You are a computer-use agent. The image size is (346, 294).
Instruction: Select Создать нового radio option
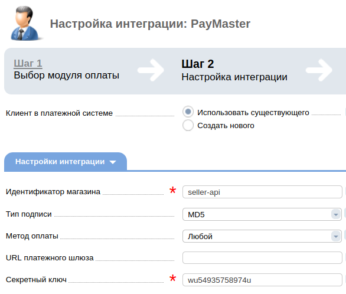[x=188, y=125]
